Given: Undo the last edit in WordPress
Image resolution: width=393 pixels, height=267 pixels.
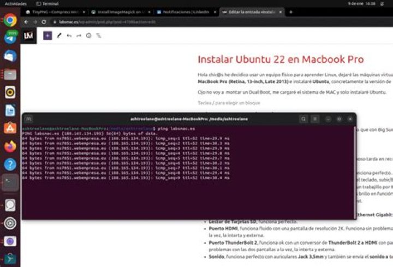Looking at the screenshot, I should [x=69, y=35].
